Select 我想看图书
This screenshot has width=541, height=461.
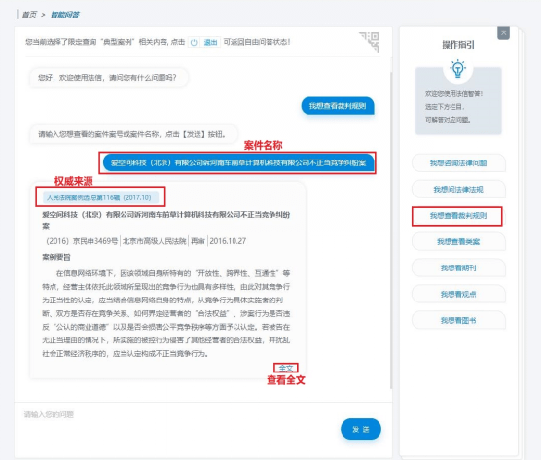click(x=458, y=320)
